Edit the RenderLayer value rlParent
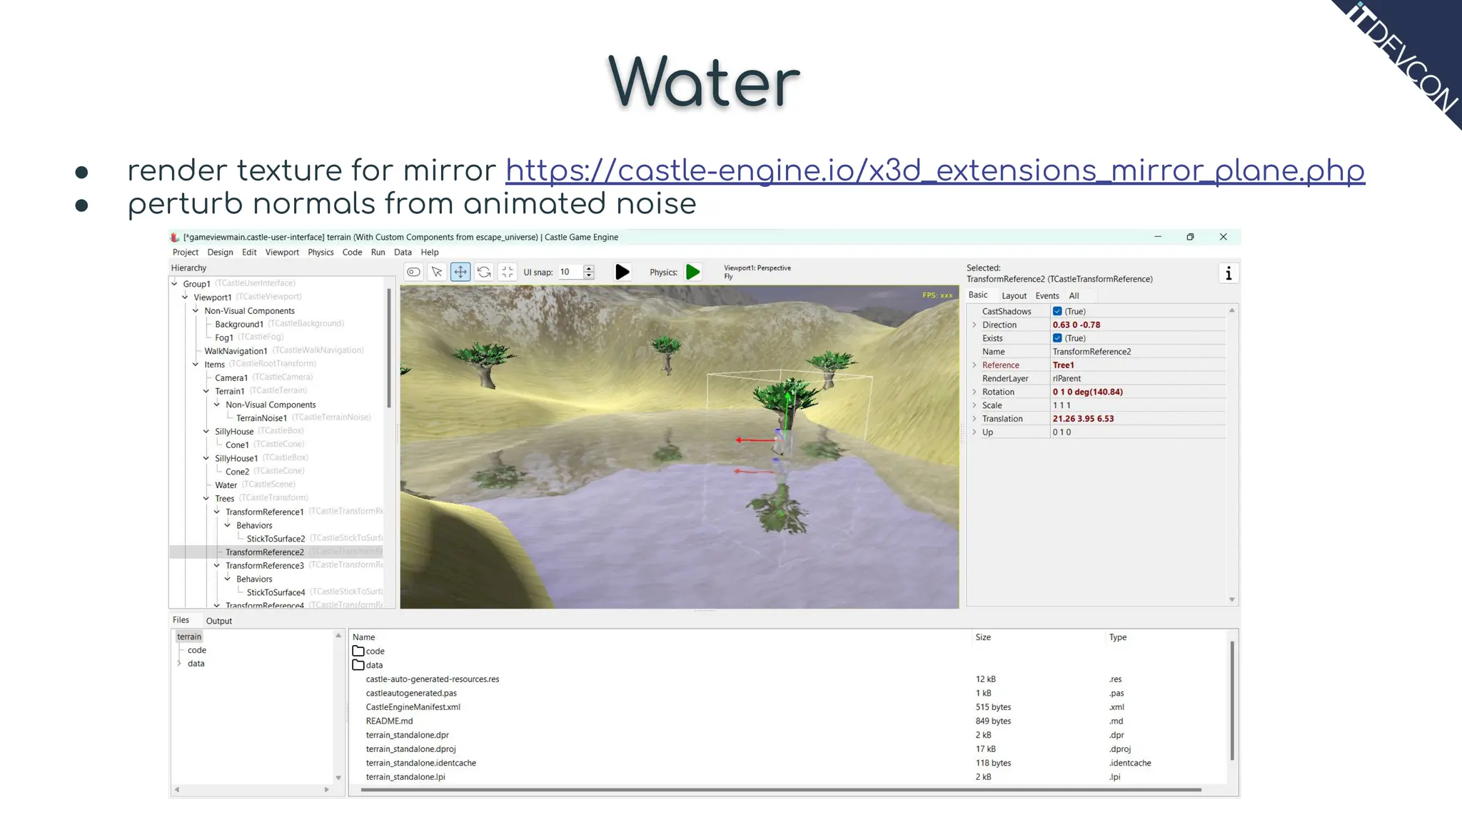Image resolution: width=1462 pixels, height=822 pixels. (x=1138, y=379)
